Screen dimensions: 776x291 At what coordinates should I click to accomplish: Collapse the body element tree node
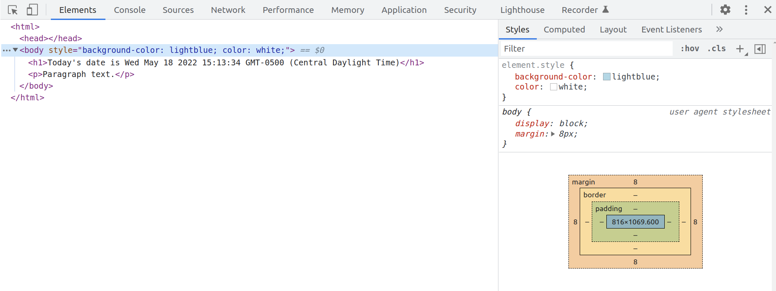[15, 50]
